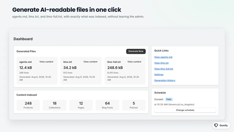
Task: Click the Content Indexed heading
Action: (x=27, y=95)
